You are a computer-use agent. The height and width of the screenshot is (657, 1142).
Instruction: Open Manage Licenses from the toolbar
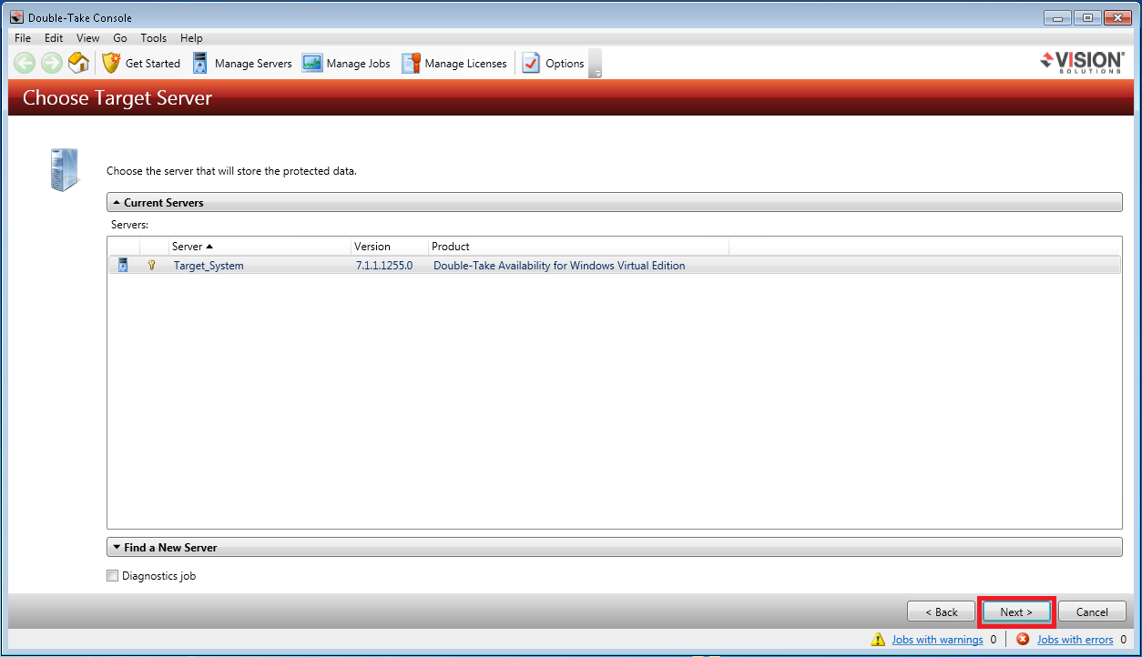tap(454, 63)
